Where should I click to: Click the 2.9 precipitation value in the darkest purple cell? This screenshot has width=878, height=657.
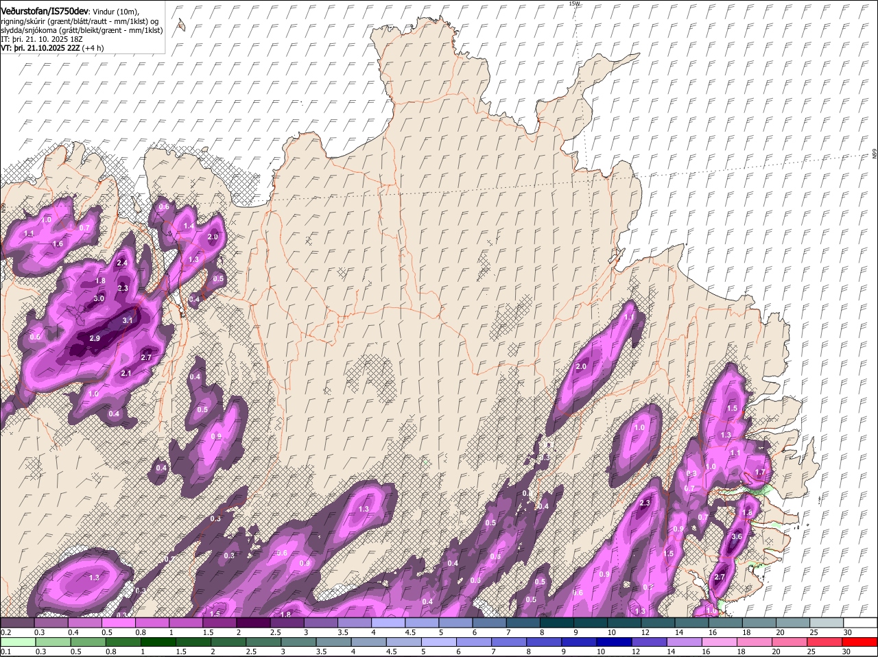[x=95, y=338]
